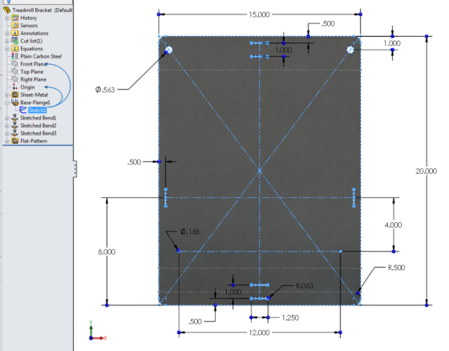Image resolution: width=449 pixels, height=351 pixels.
Task: Select the 12.000 bottom dimension
Action: (259, 333)
